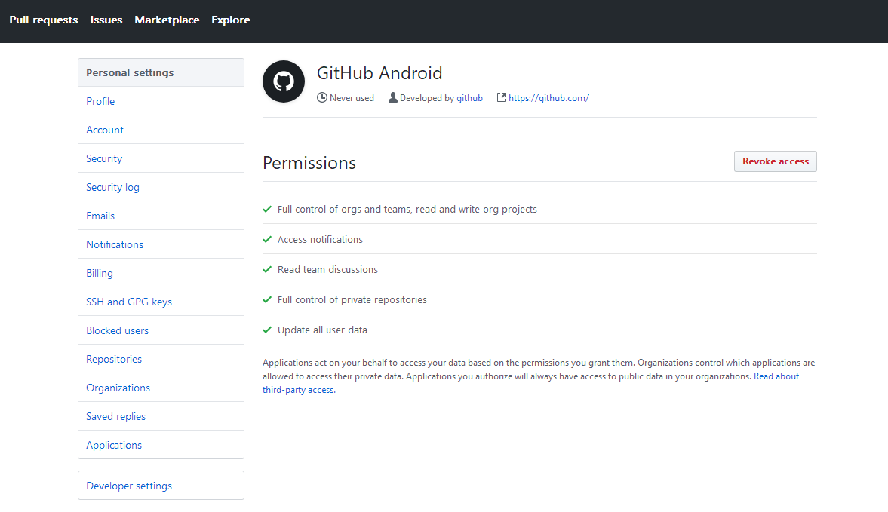This screenshot has width=888, height=512.
Task: Click the green checkmark for Access notifications
Action: click(267, 239)
